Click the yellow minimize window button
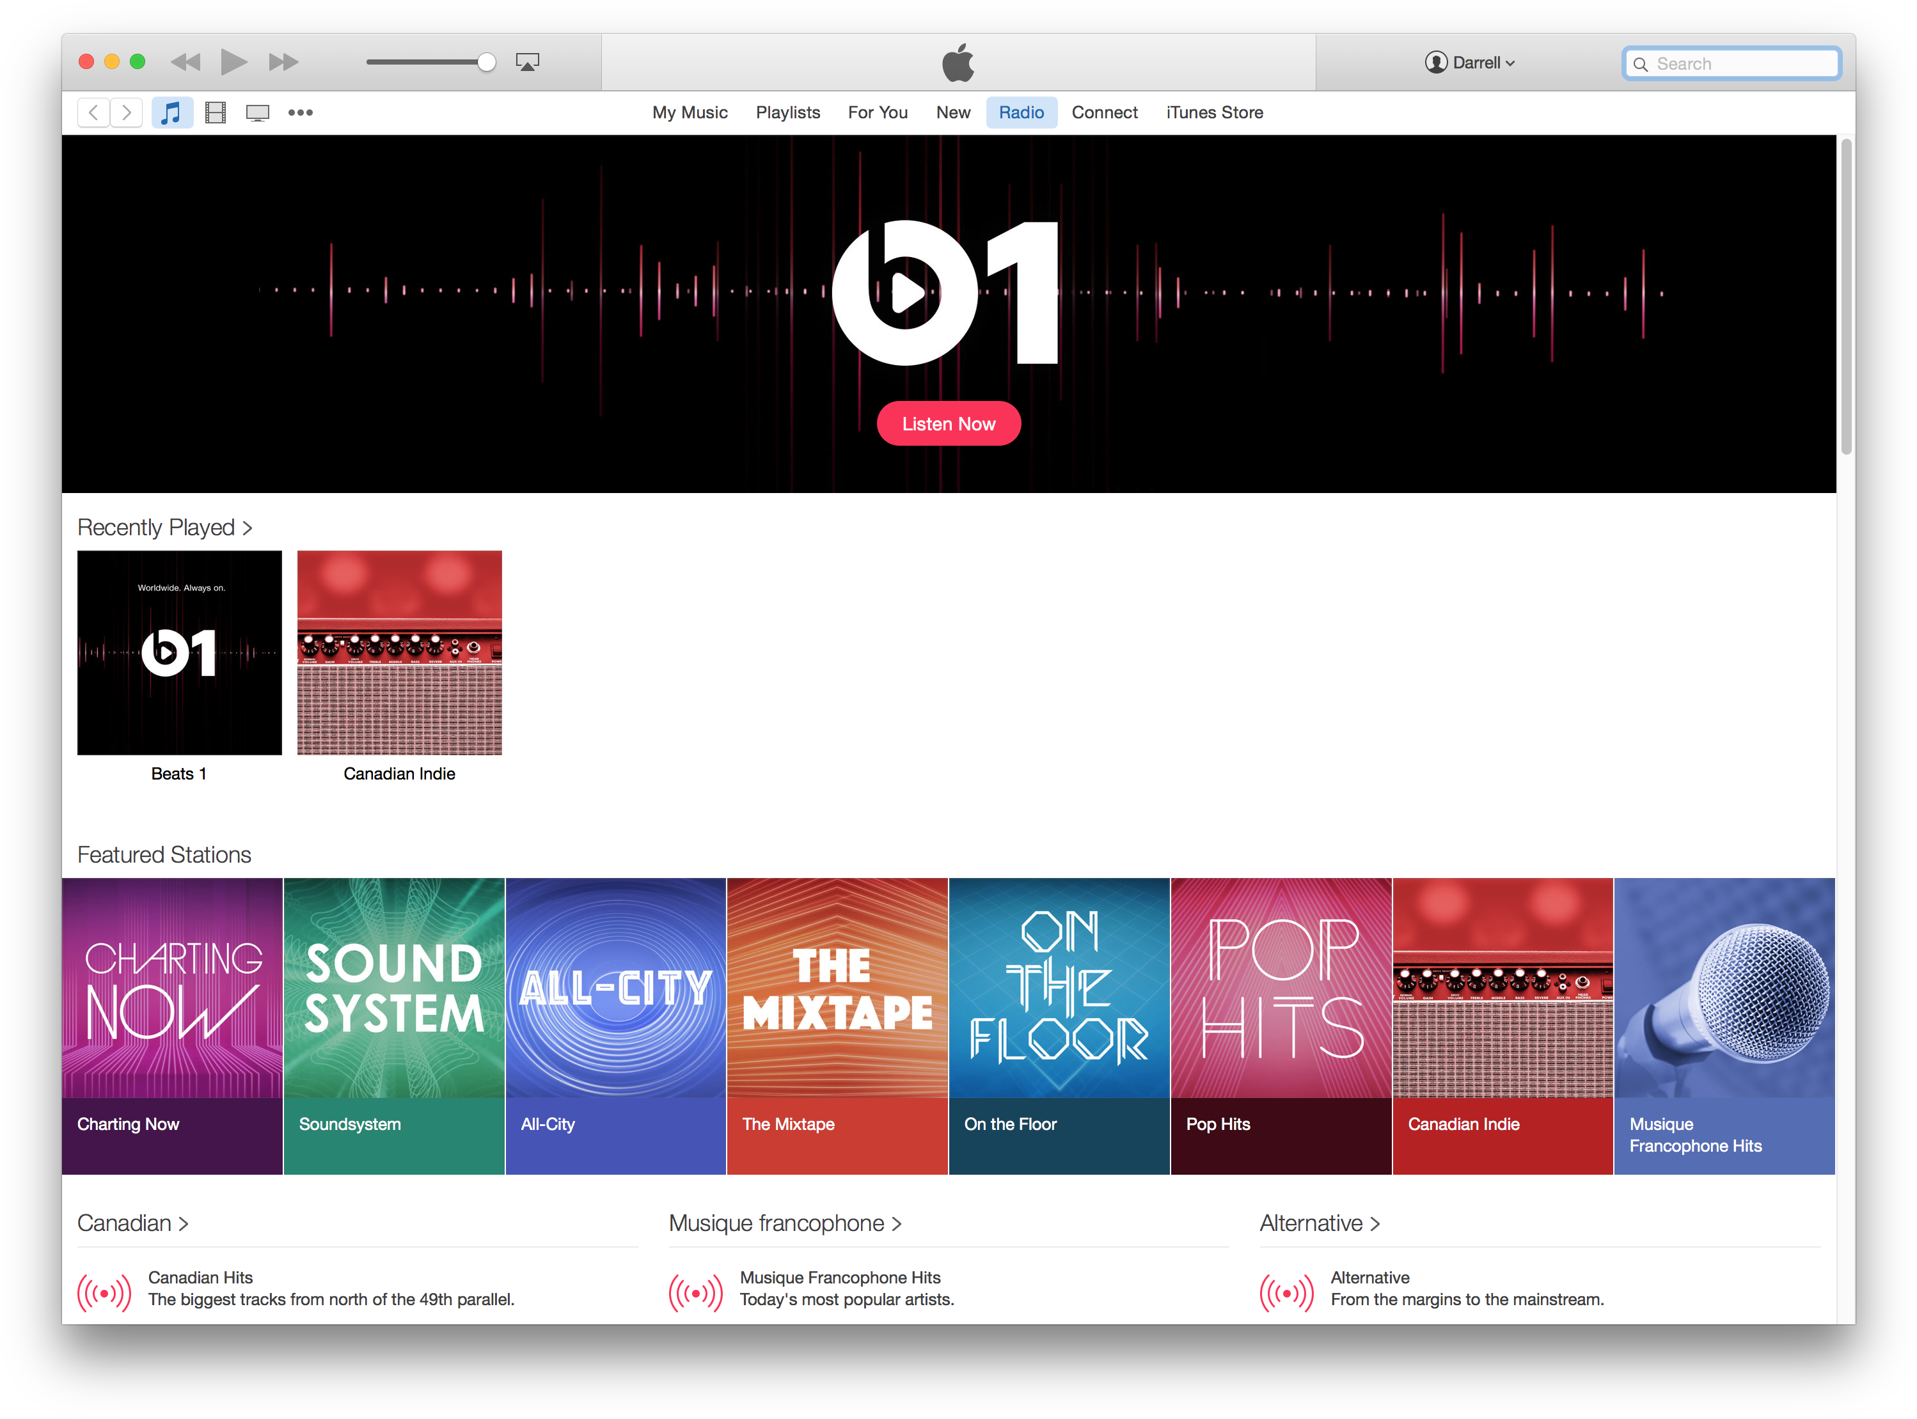 click(112, 62)
